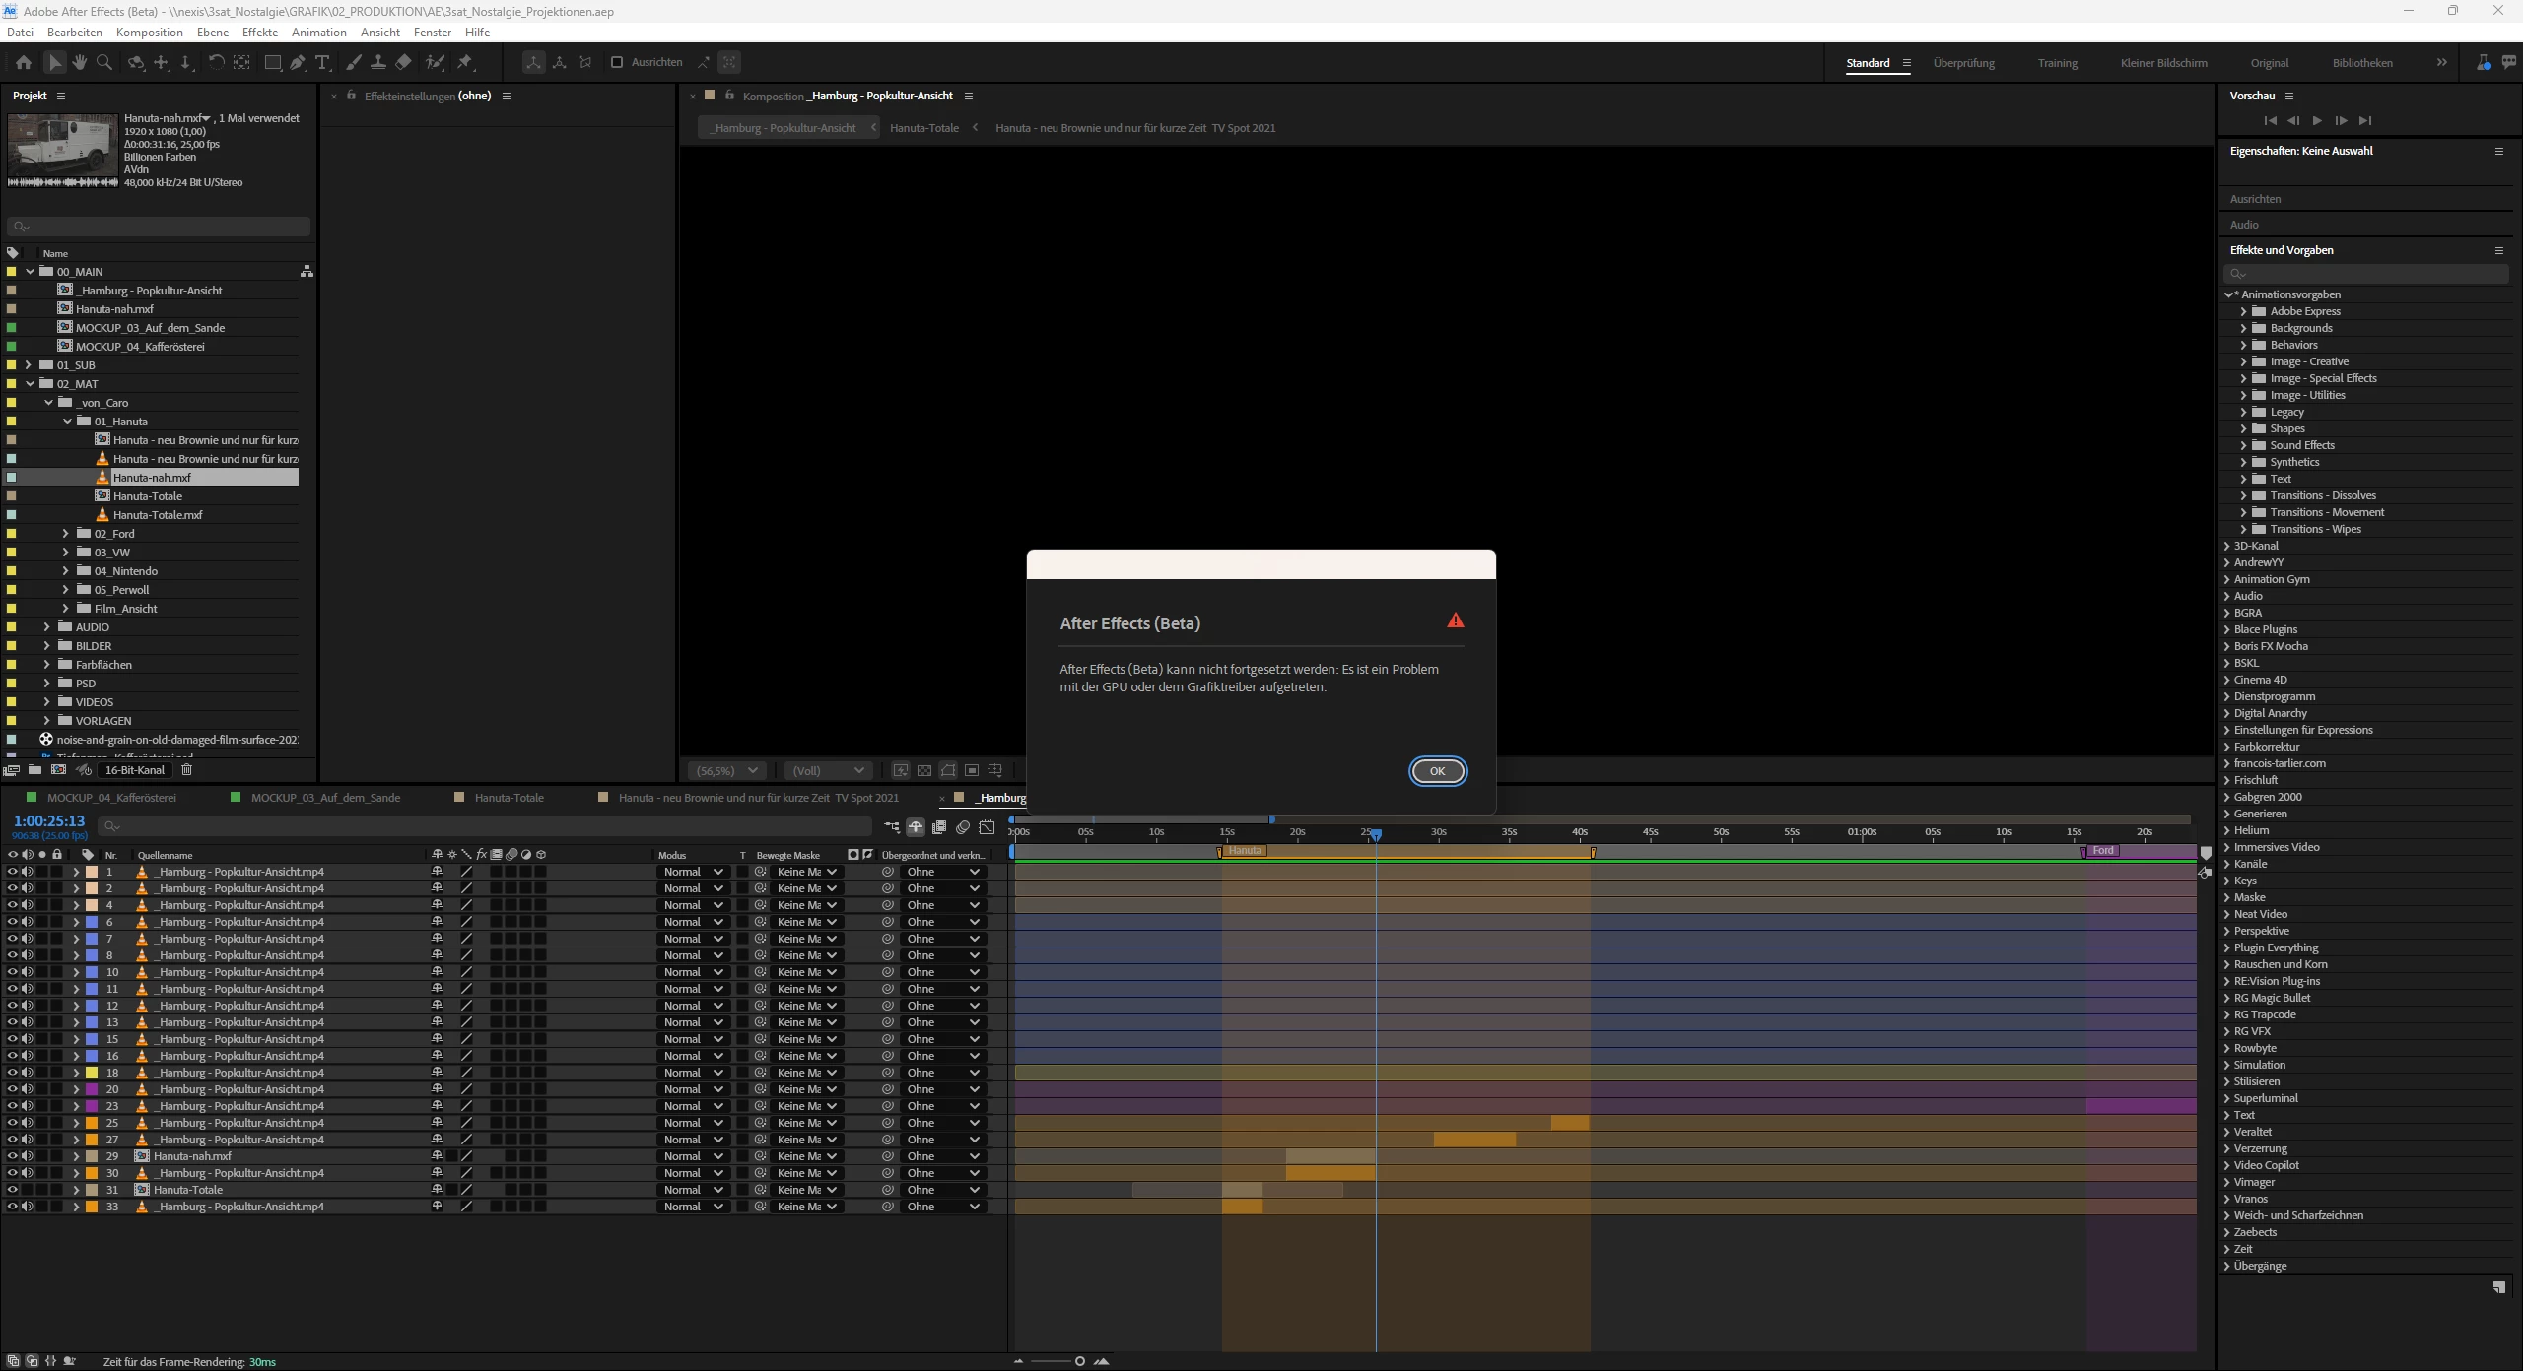Select the Eraser tool
2523x1371 pixels.
click(403, 63)
